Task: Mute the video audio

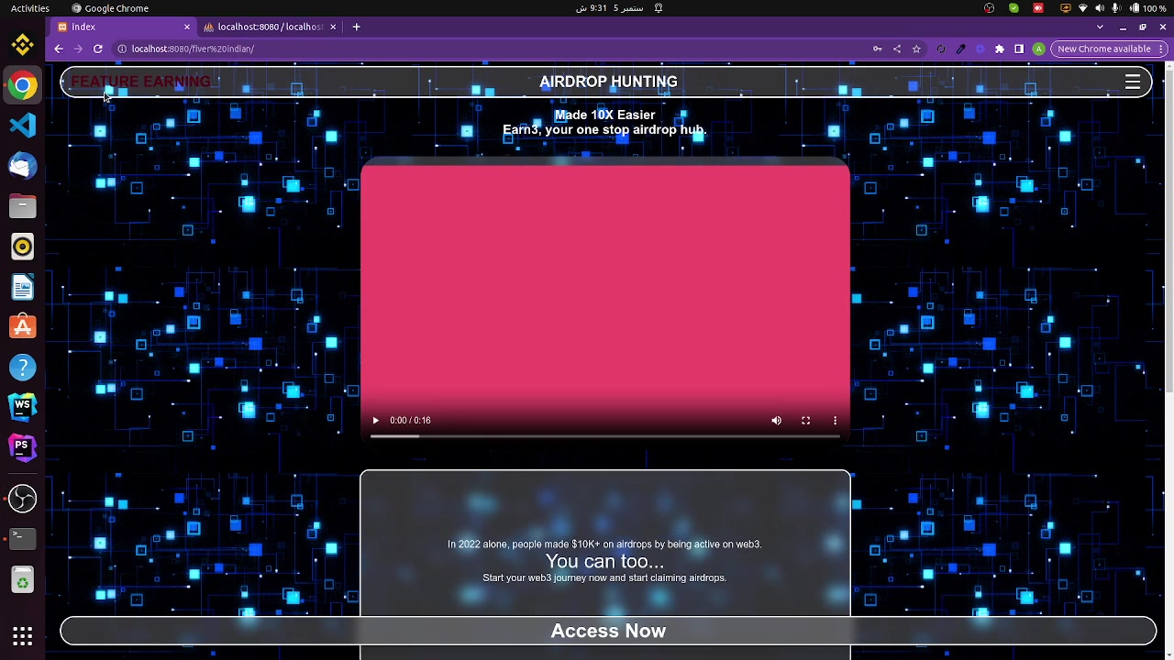Action: 777,421
